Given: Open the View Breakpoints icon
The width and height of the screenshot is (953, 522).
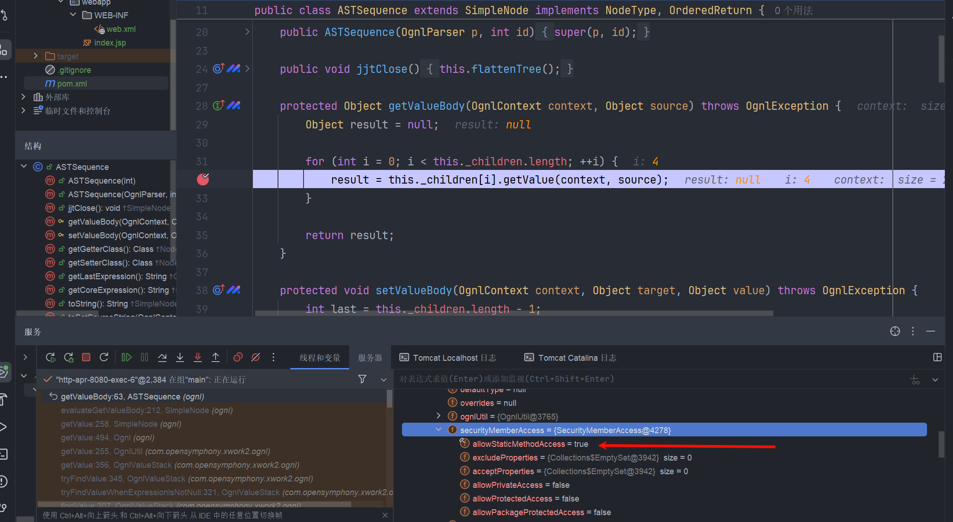Looking at the screenshot, I should click(238, 358).
